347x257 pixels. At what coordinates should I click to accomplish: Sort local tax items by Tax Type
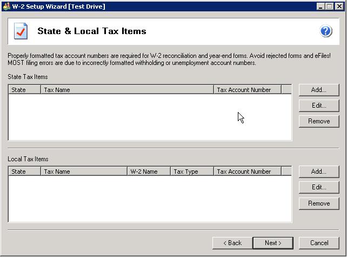click(x=191, y=172)
